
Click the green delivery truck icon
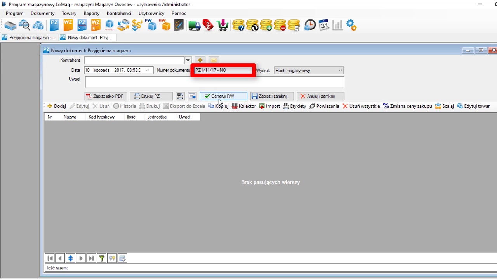pyautogui.click(x=194, y=26)
